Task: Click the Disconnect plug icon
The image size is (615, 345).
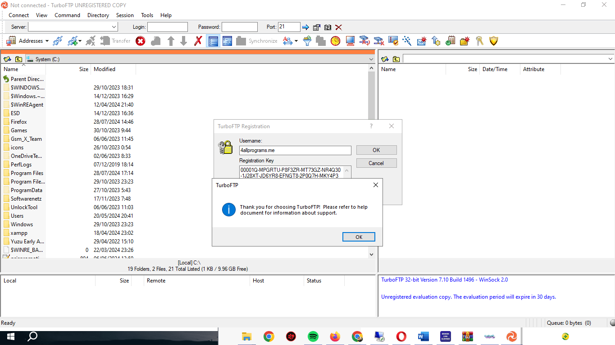Action: tap(91, 41)
